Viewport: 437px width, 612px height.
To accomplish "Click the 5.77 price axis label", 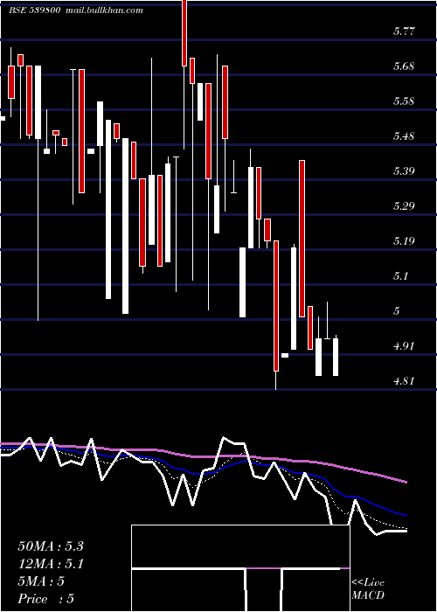I will coord(404,31).
